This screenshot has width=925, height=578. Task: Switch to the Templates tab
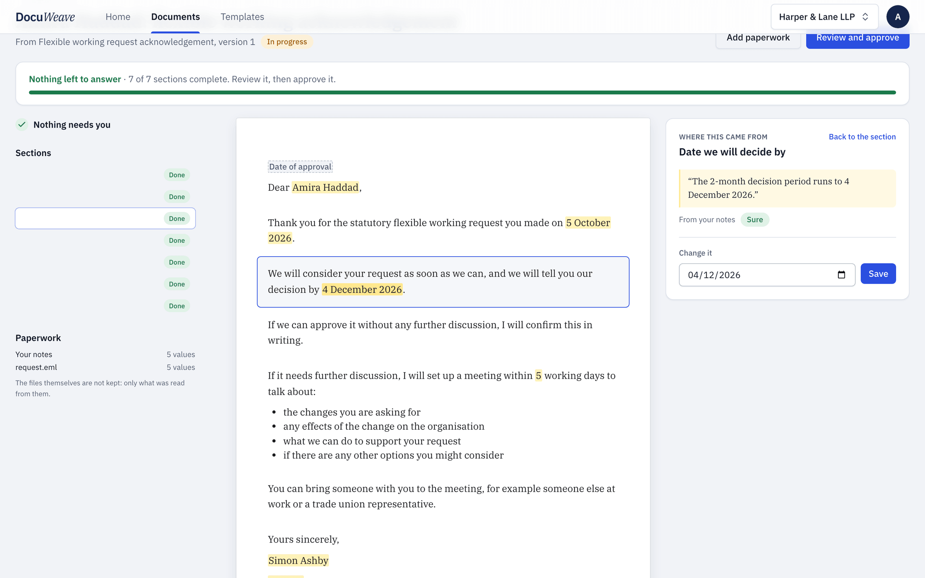[242, 17]
